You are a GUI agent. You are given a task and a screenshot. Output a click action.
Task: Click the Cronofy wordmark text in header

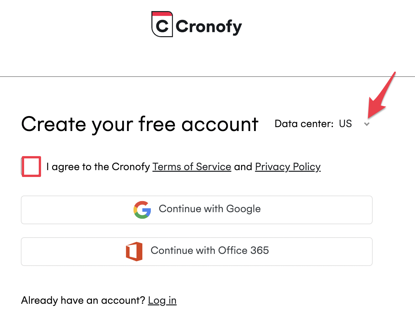point(208,26)
